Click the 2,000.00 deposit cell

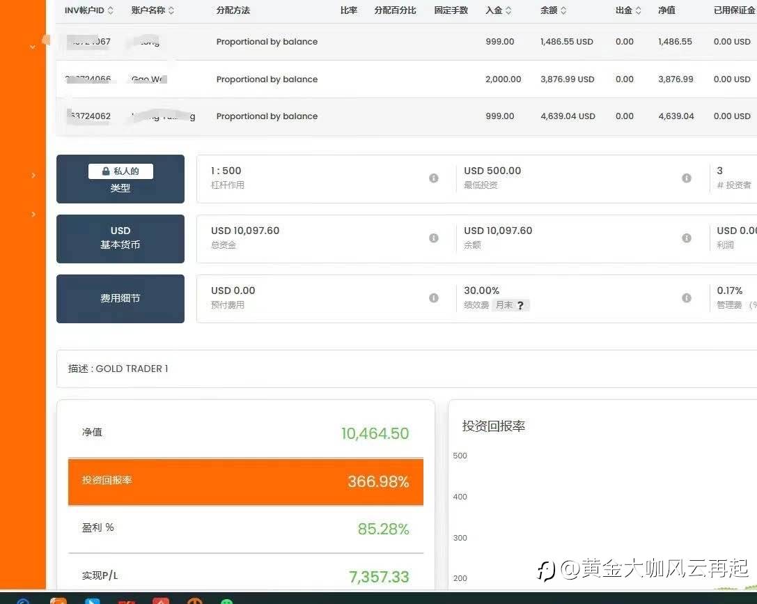coord(503,79)
